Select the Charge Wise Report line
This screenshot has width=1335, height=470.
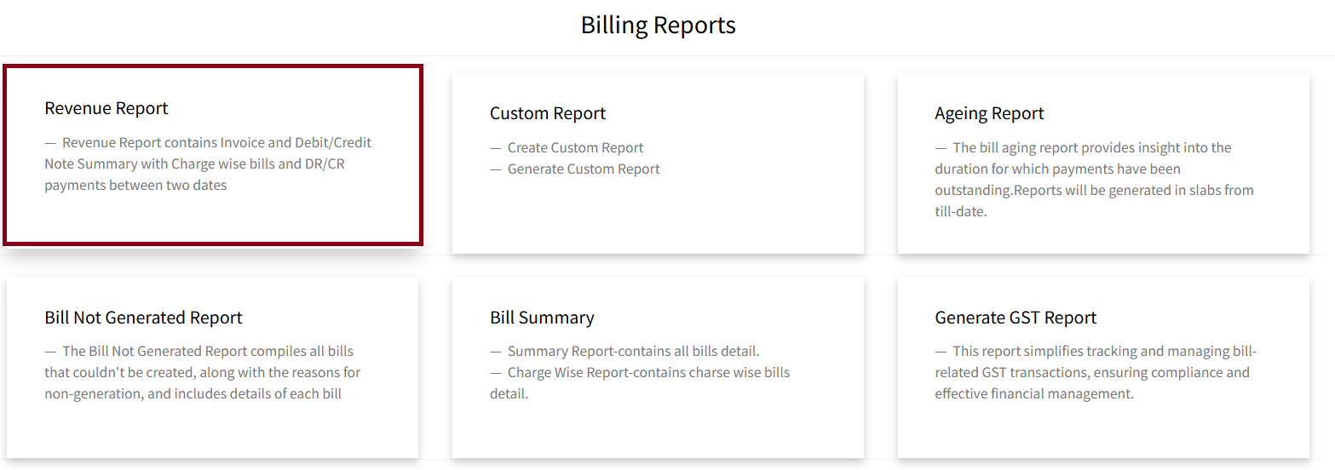[647, 372]
